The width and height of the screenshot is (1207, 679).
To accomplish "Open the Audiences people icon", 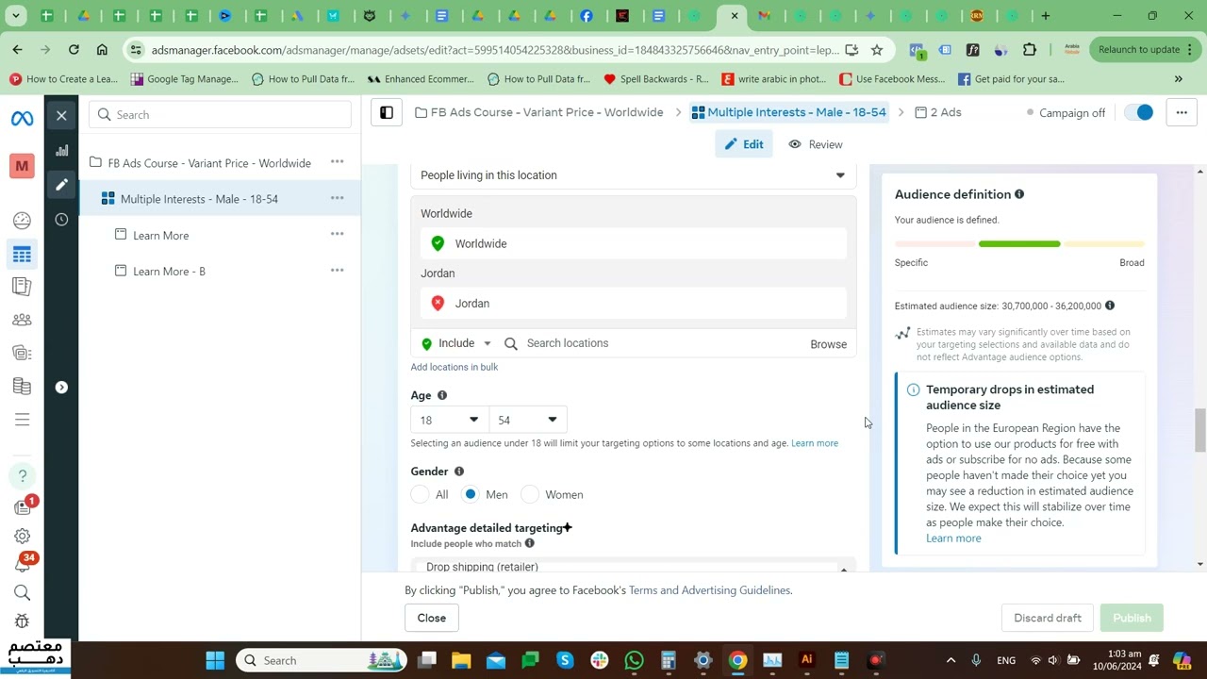I will [22, 320].
